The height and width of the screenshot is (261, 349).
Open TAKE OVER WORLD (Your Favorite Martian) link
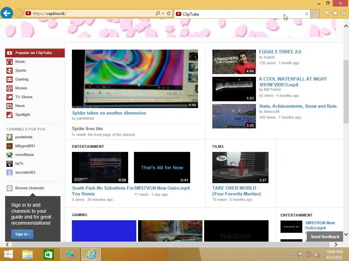pos(237,191)
